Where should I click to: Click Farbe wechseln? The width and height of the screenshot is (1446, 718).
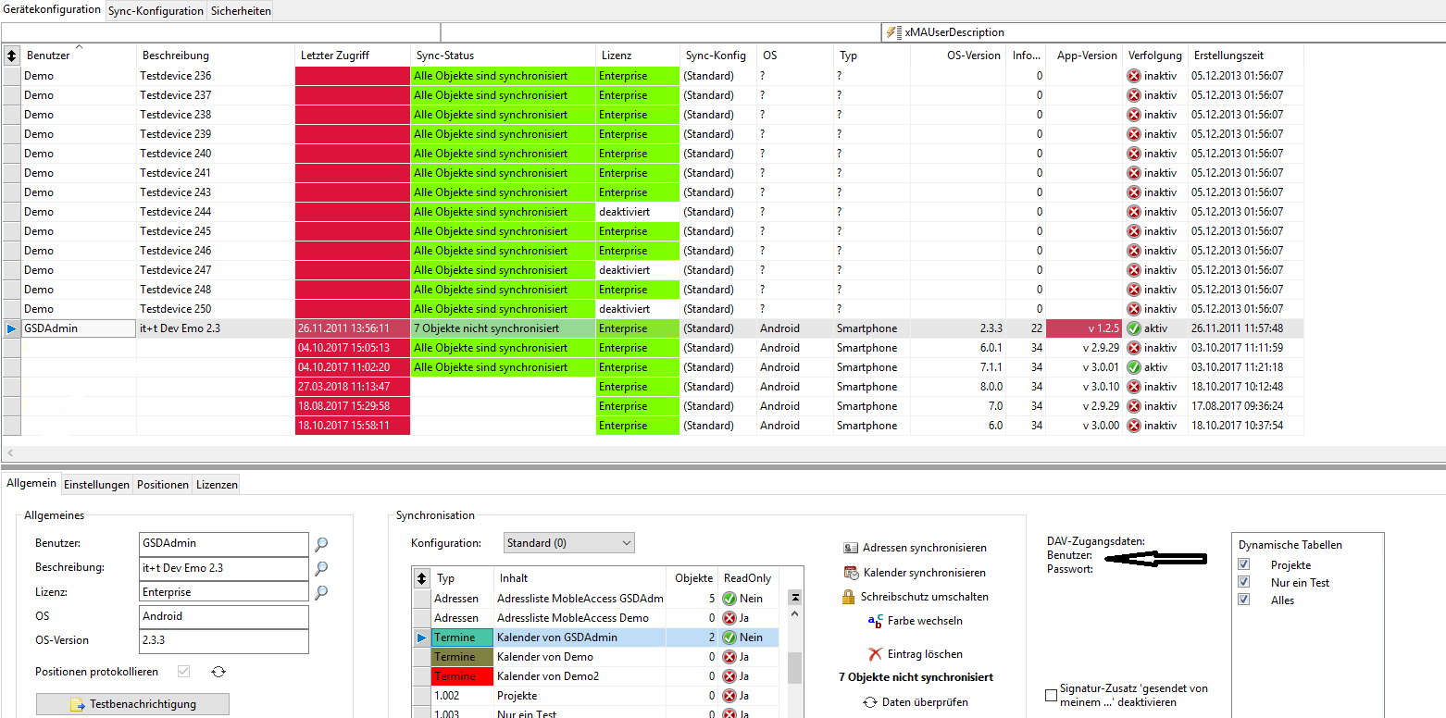[915, 621]
